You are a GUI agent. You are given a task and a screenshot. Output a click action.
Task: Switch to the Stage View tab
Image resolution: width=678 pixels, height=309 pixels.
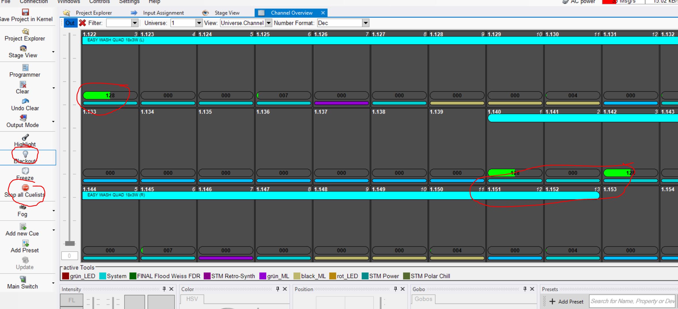click(227, 13)
